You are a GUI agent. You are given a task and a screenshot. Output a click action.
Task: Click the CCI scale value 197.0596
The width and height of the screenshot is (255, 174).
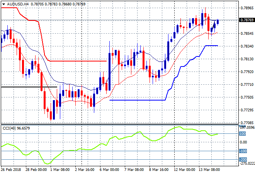247,128
